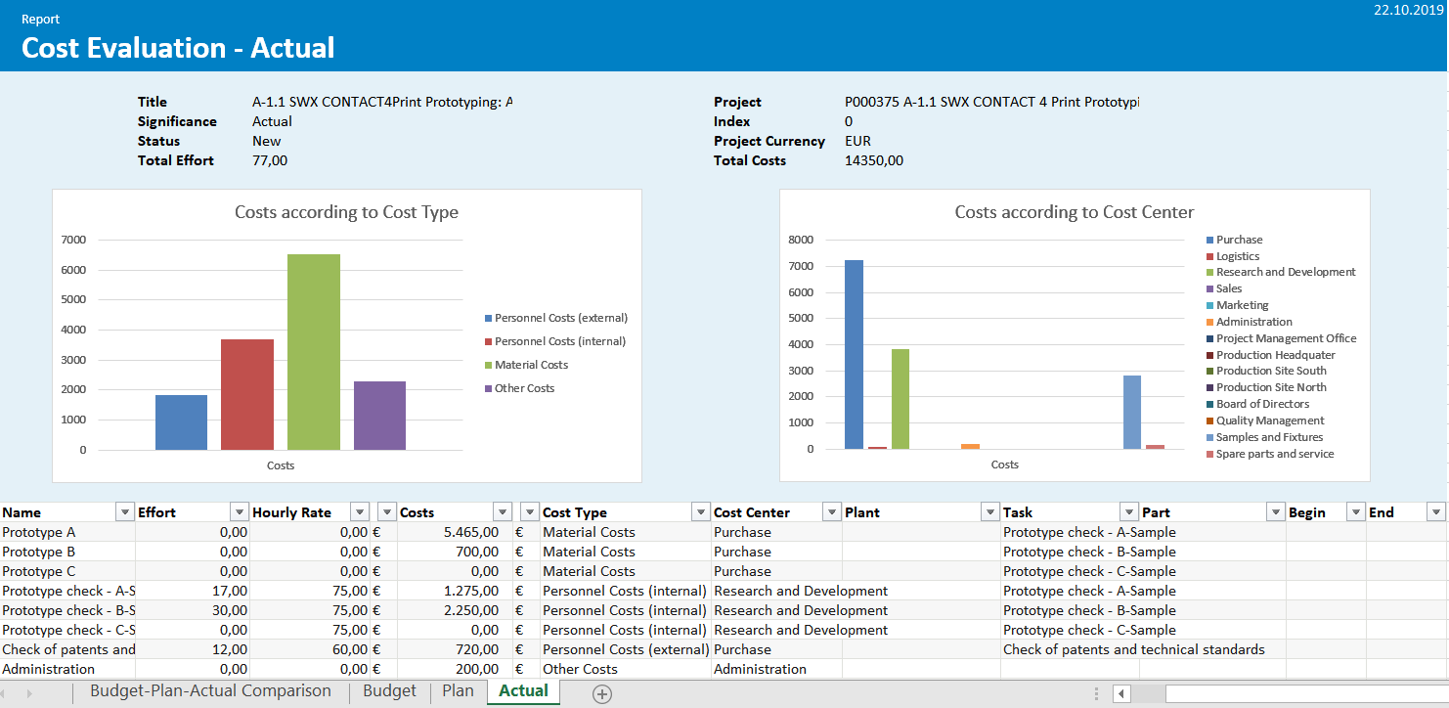This screenshot has width=1449, height=708.
Task: Click the right sheet navigation arrow
Action: click(29, 691)
